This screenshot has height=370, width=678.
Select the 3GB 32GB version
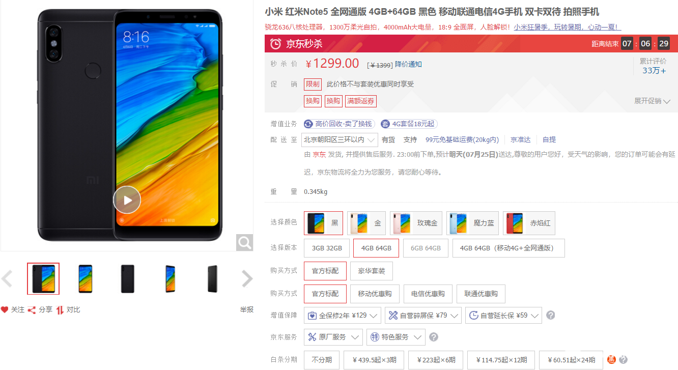pos(327,248)
